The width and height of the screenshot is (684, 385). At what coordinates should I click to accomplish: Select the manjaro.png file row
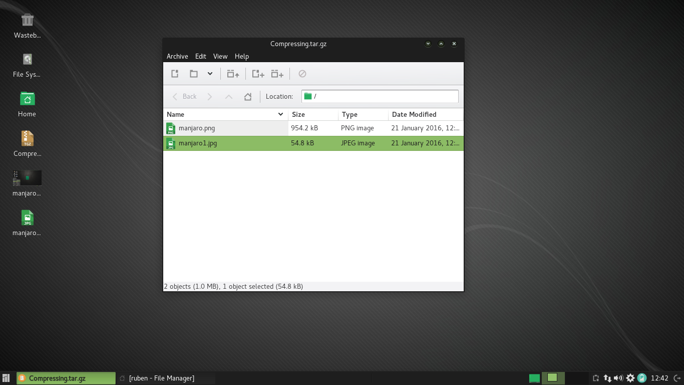[313, 128]
